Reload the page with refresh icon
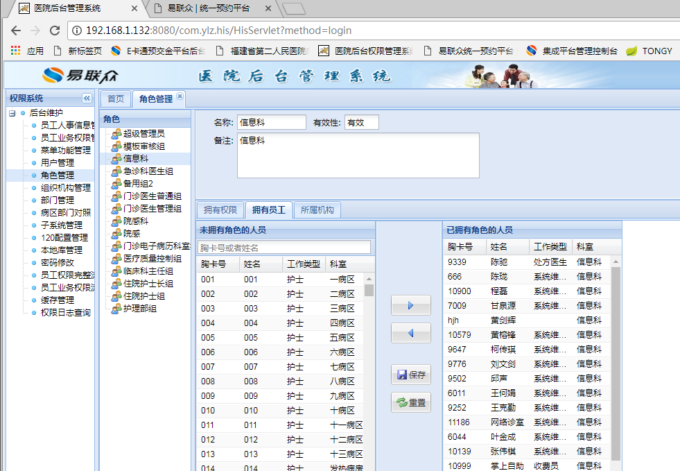This screenshot has width=680, height=471. tap(55, 31)
